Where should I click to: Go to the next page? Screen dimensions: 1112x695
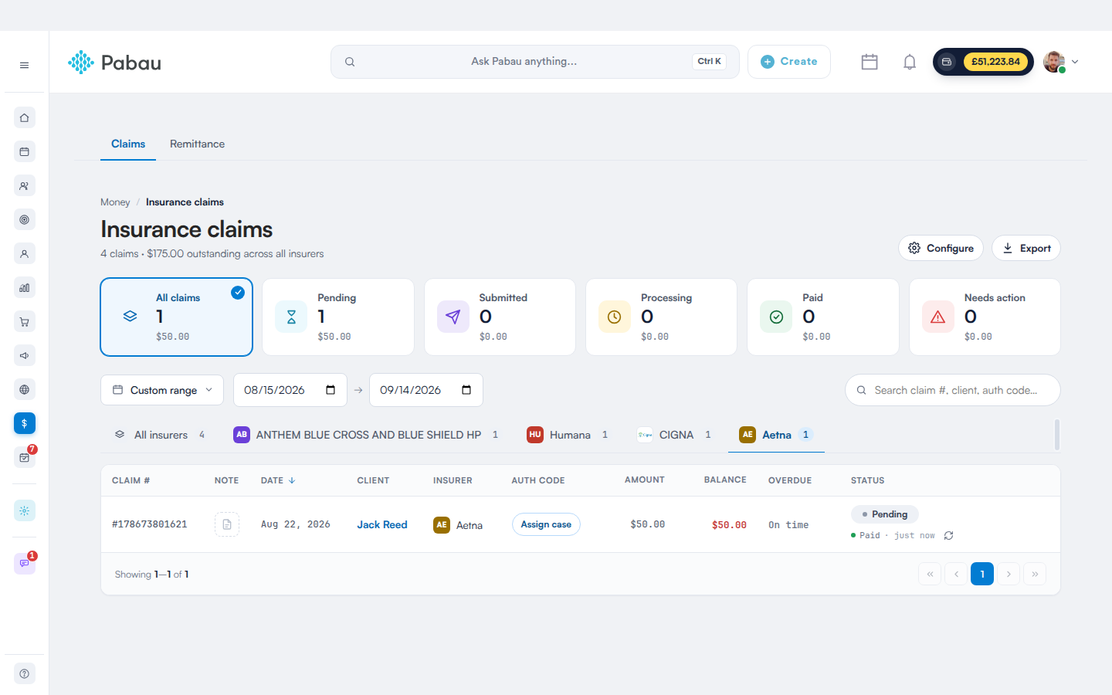(x=1009, y=574)
